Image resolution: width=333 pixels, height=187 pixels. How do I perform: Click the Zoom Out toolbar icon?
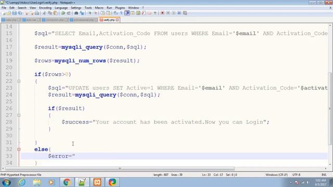click(95, 13)
